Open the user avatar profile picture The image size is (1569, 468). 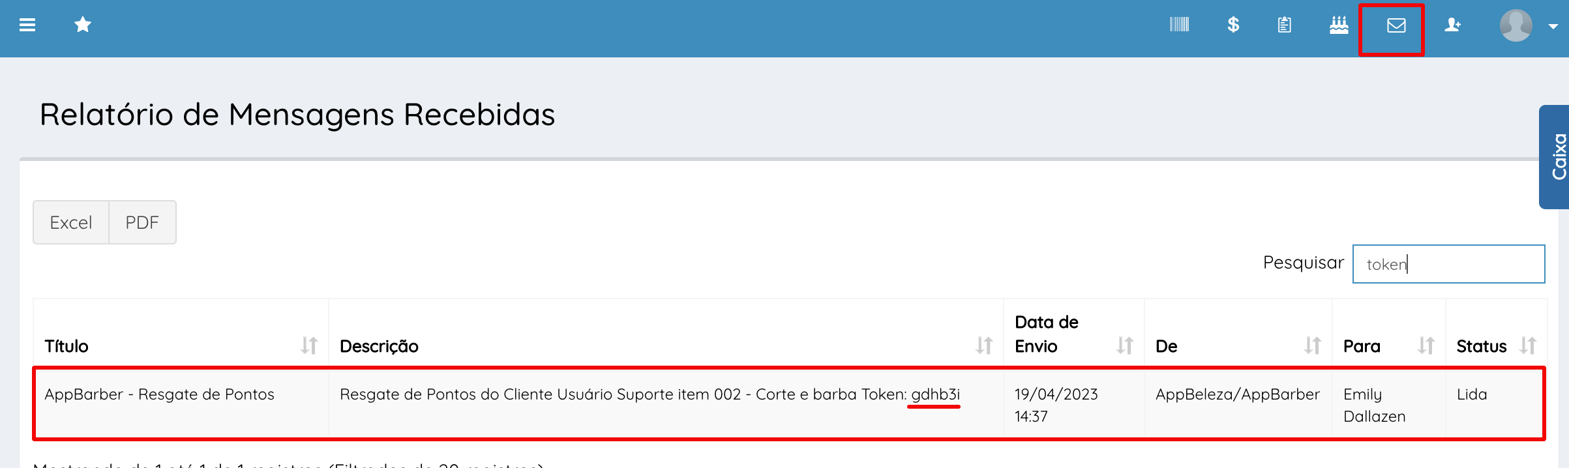1516,25
